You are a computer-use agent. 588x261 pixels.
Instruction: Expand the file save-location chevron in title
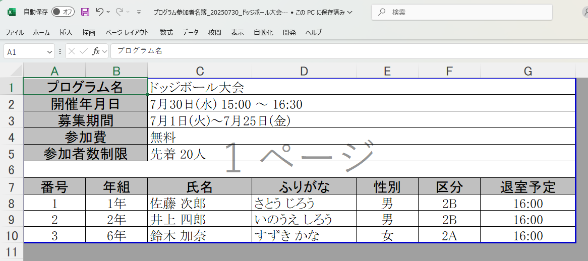[x=350, y=12]
